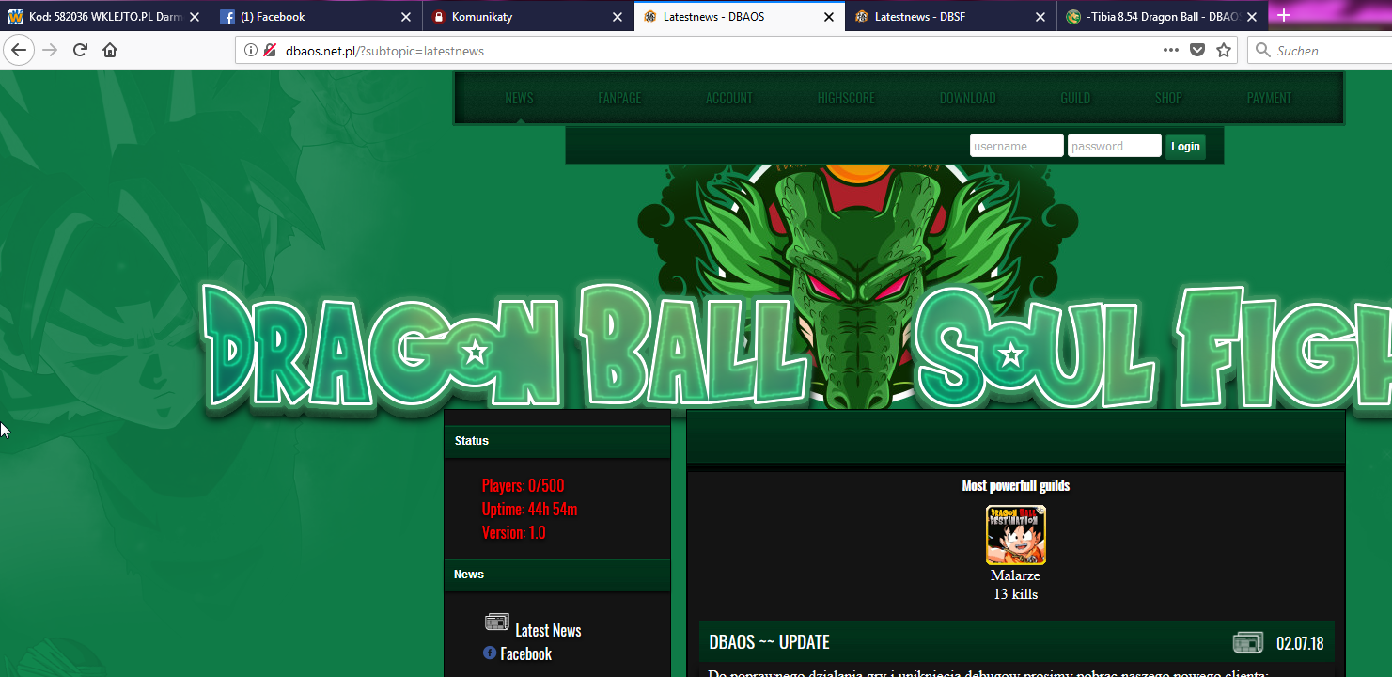Image resolution: width=1392 pixels, height=677 pixels.
Task: Click the password input field
Action: (1115, 146)
